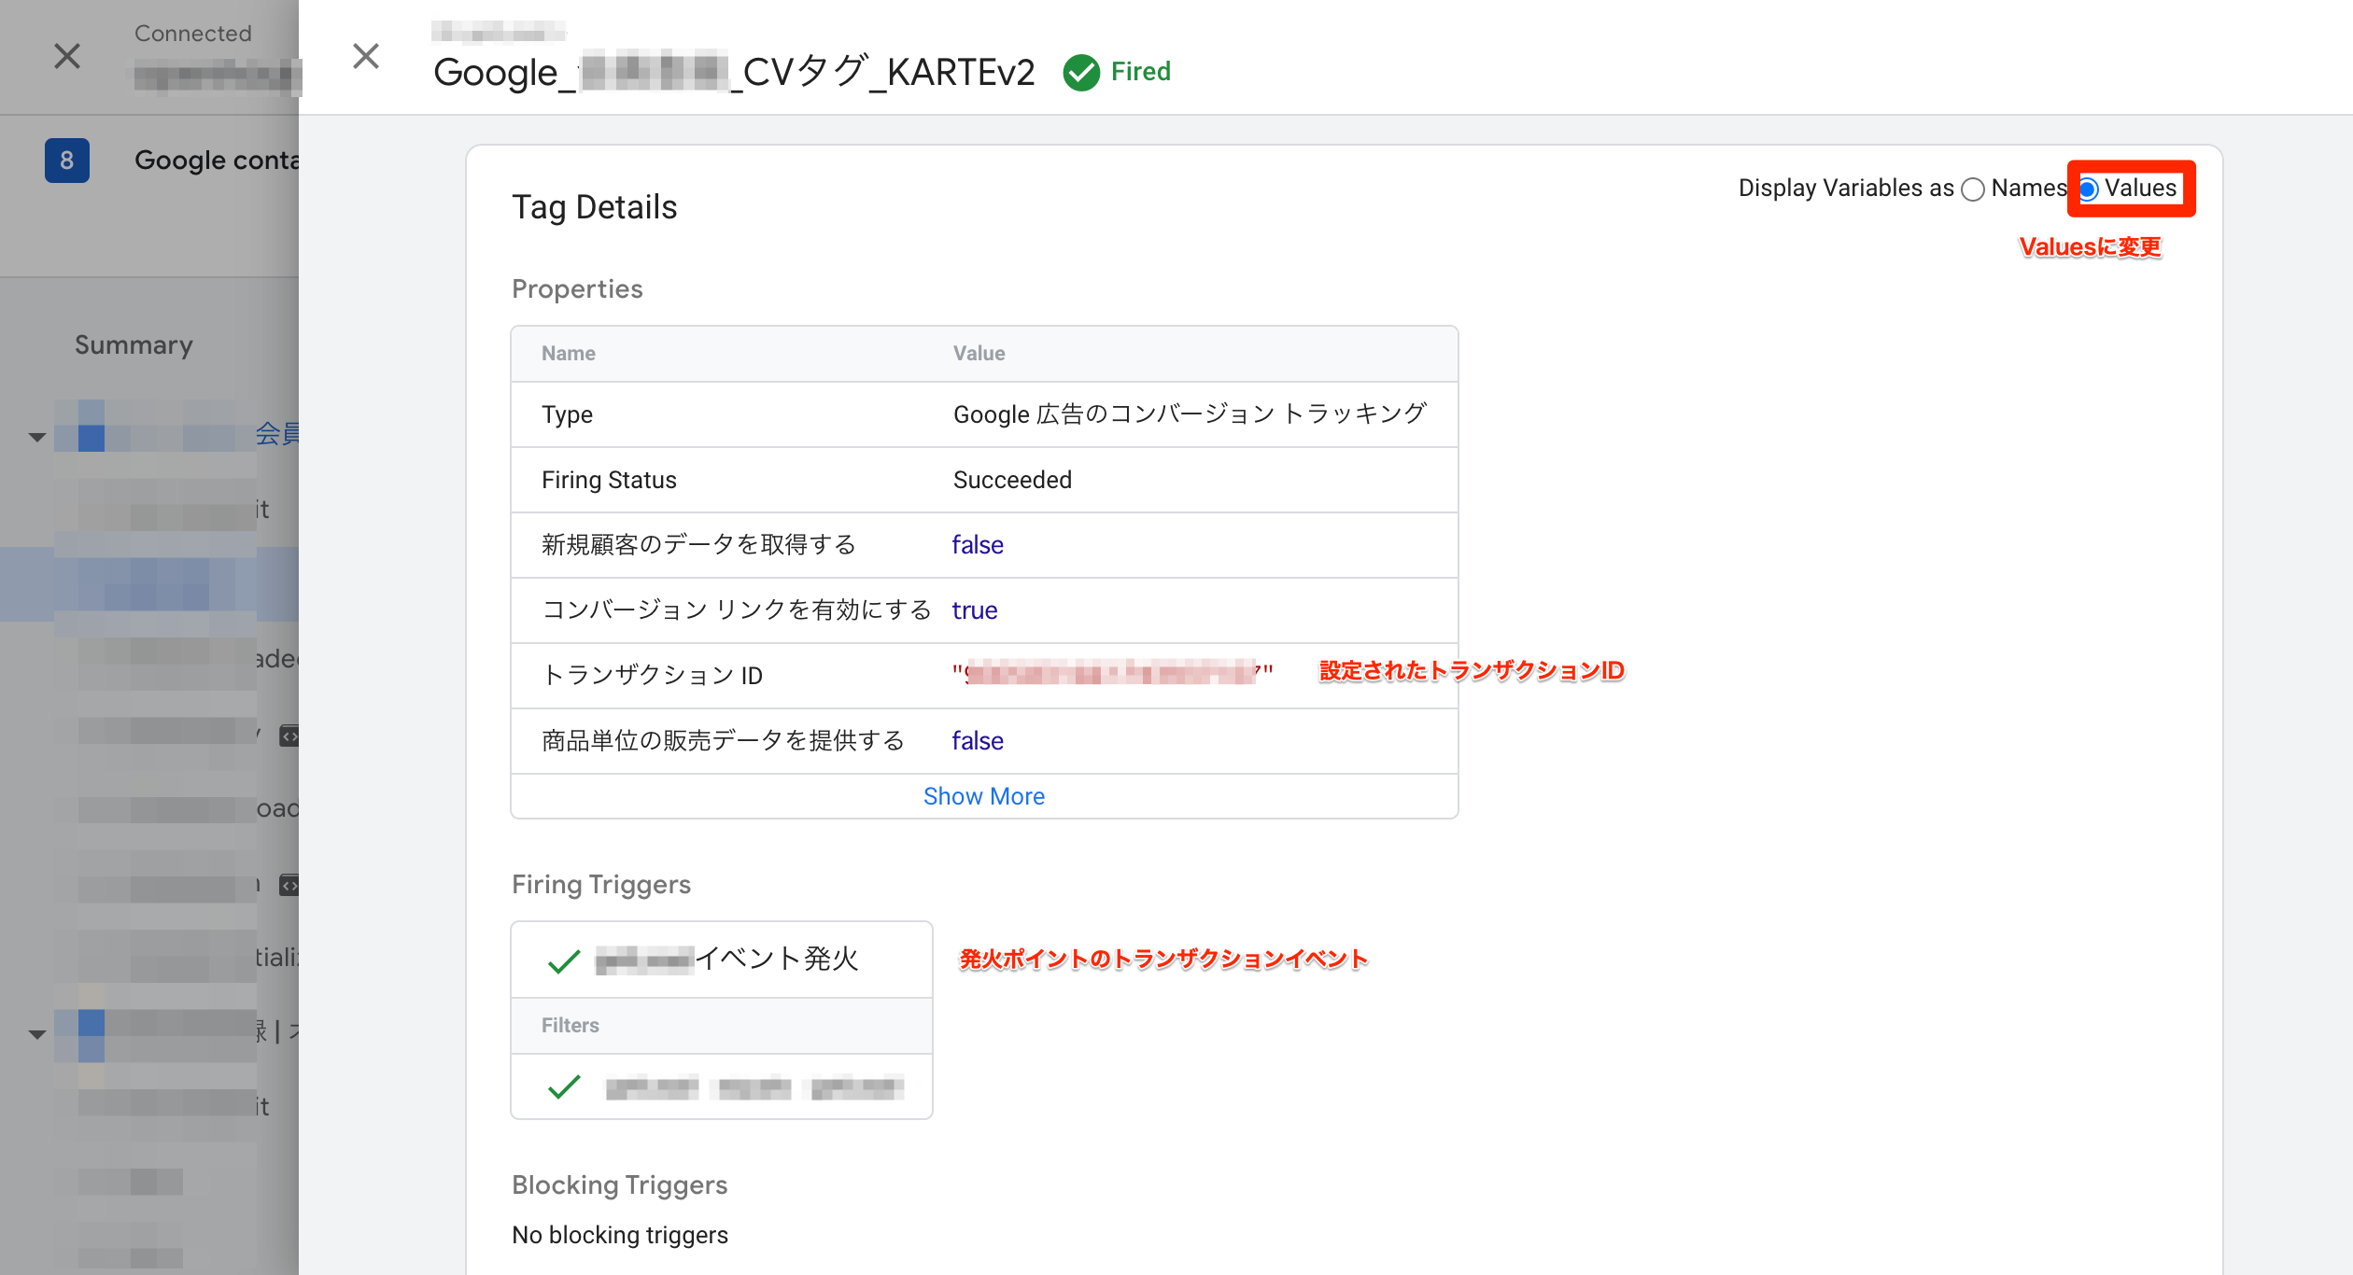Click the Google container label
The height and width of the screenshot is (1275, 2353).
pyautogui.click(x=217, y=161)
